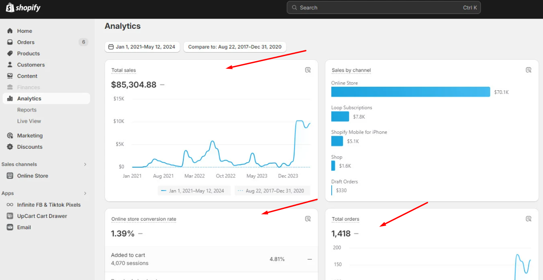
Task: Click the Online Store sales bar
Action: (x=411, y=92)
